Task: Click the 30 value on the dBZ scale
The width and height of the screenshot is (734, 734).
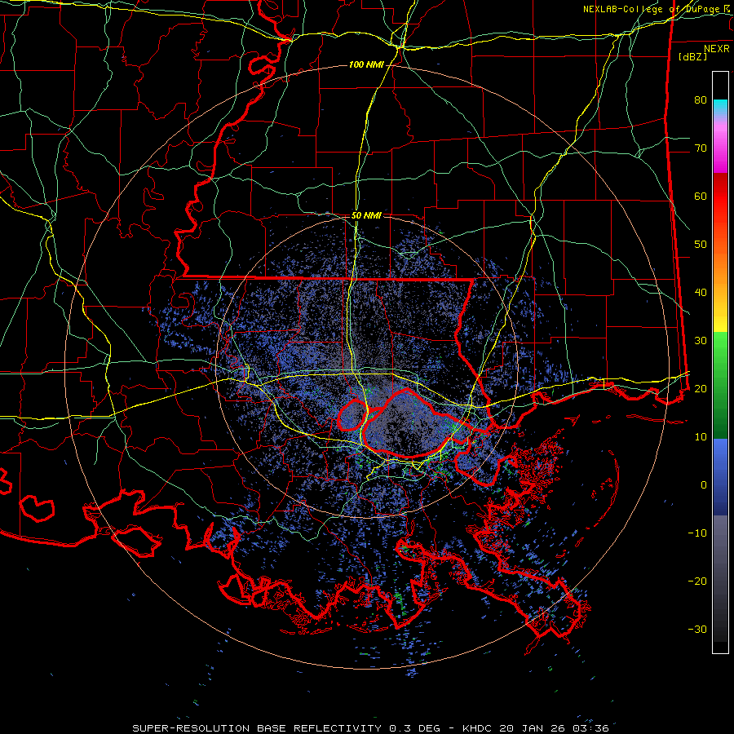Action: 701,341
